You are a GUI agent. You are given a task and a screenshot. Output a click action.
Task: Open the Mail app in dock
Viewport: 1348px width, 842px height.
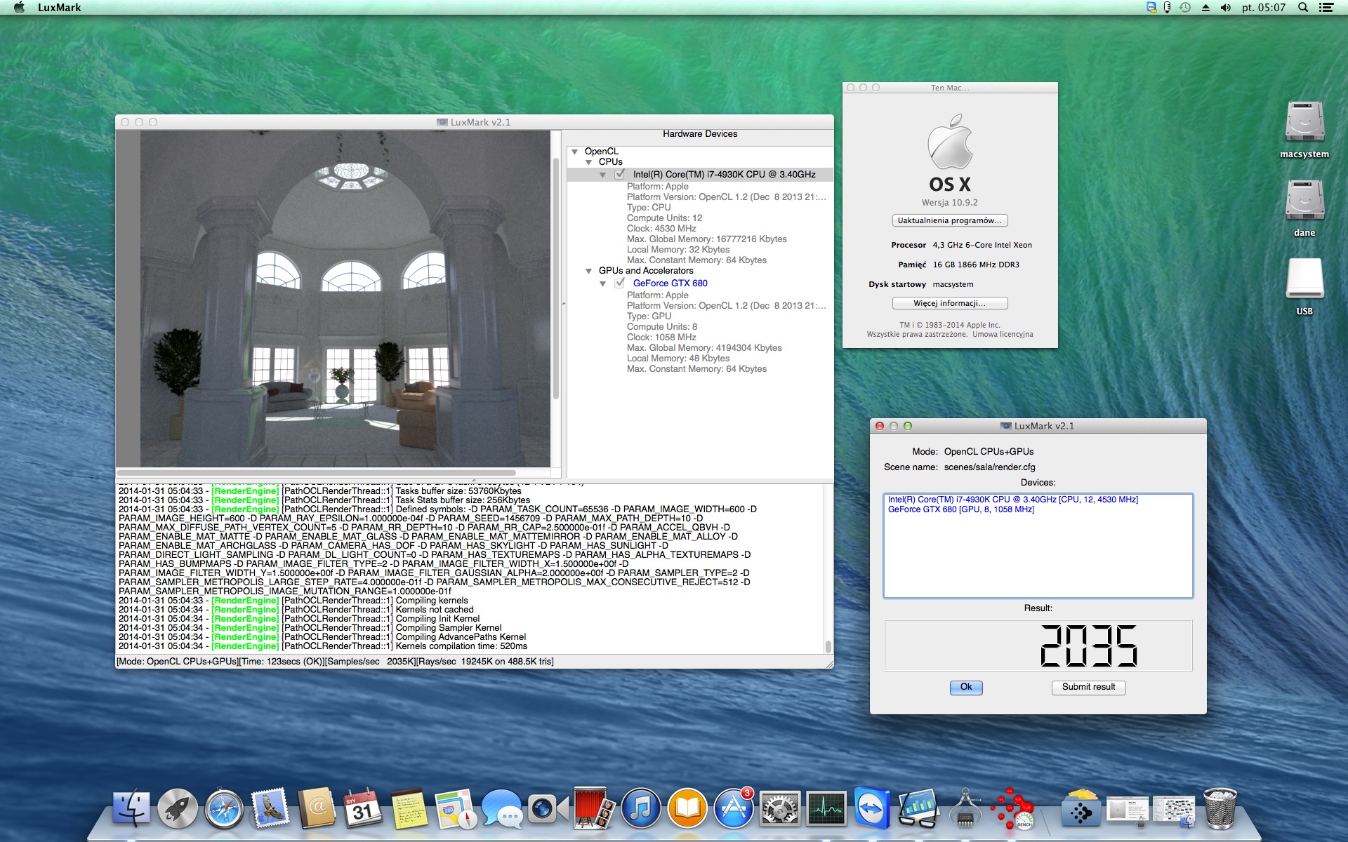tap(270, 809)
